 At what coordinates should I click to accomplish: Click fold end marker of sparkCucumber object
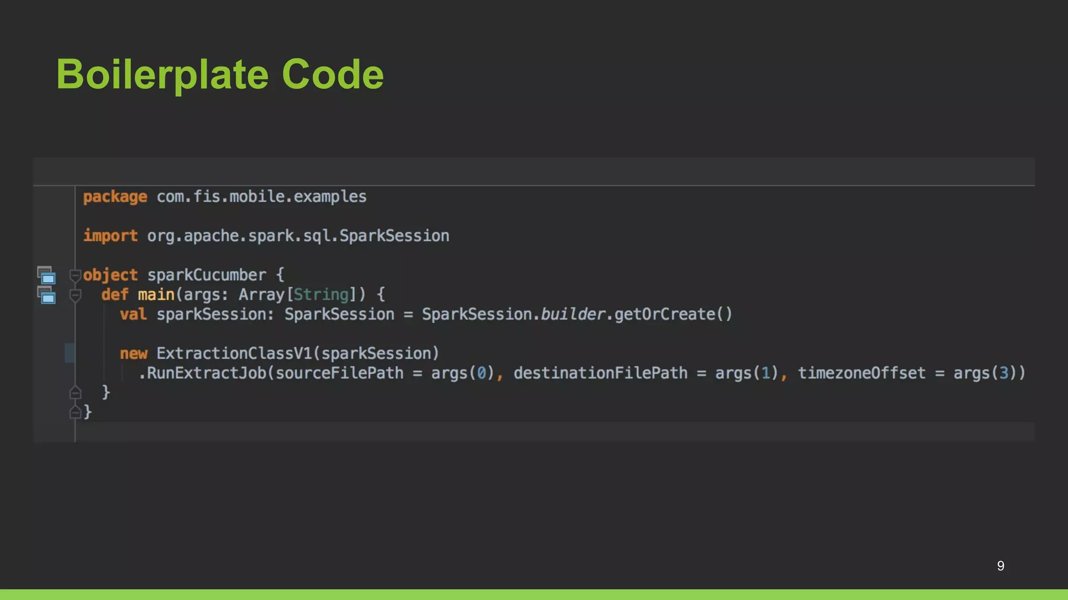[75, 412]
